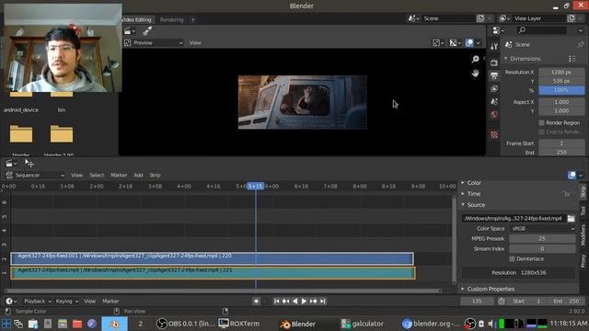Screen dimensions: 589x331
Task: Open the properties editor type dropdown
Action: coord(499,30)
